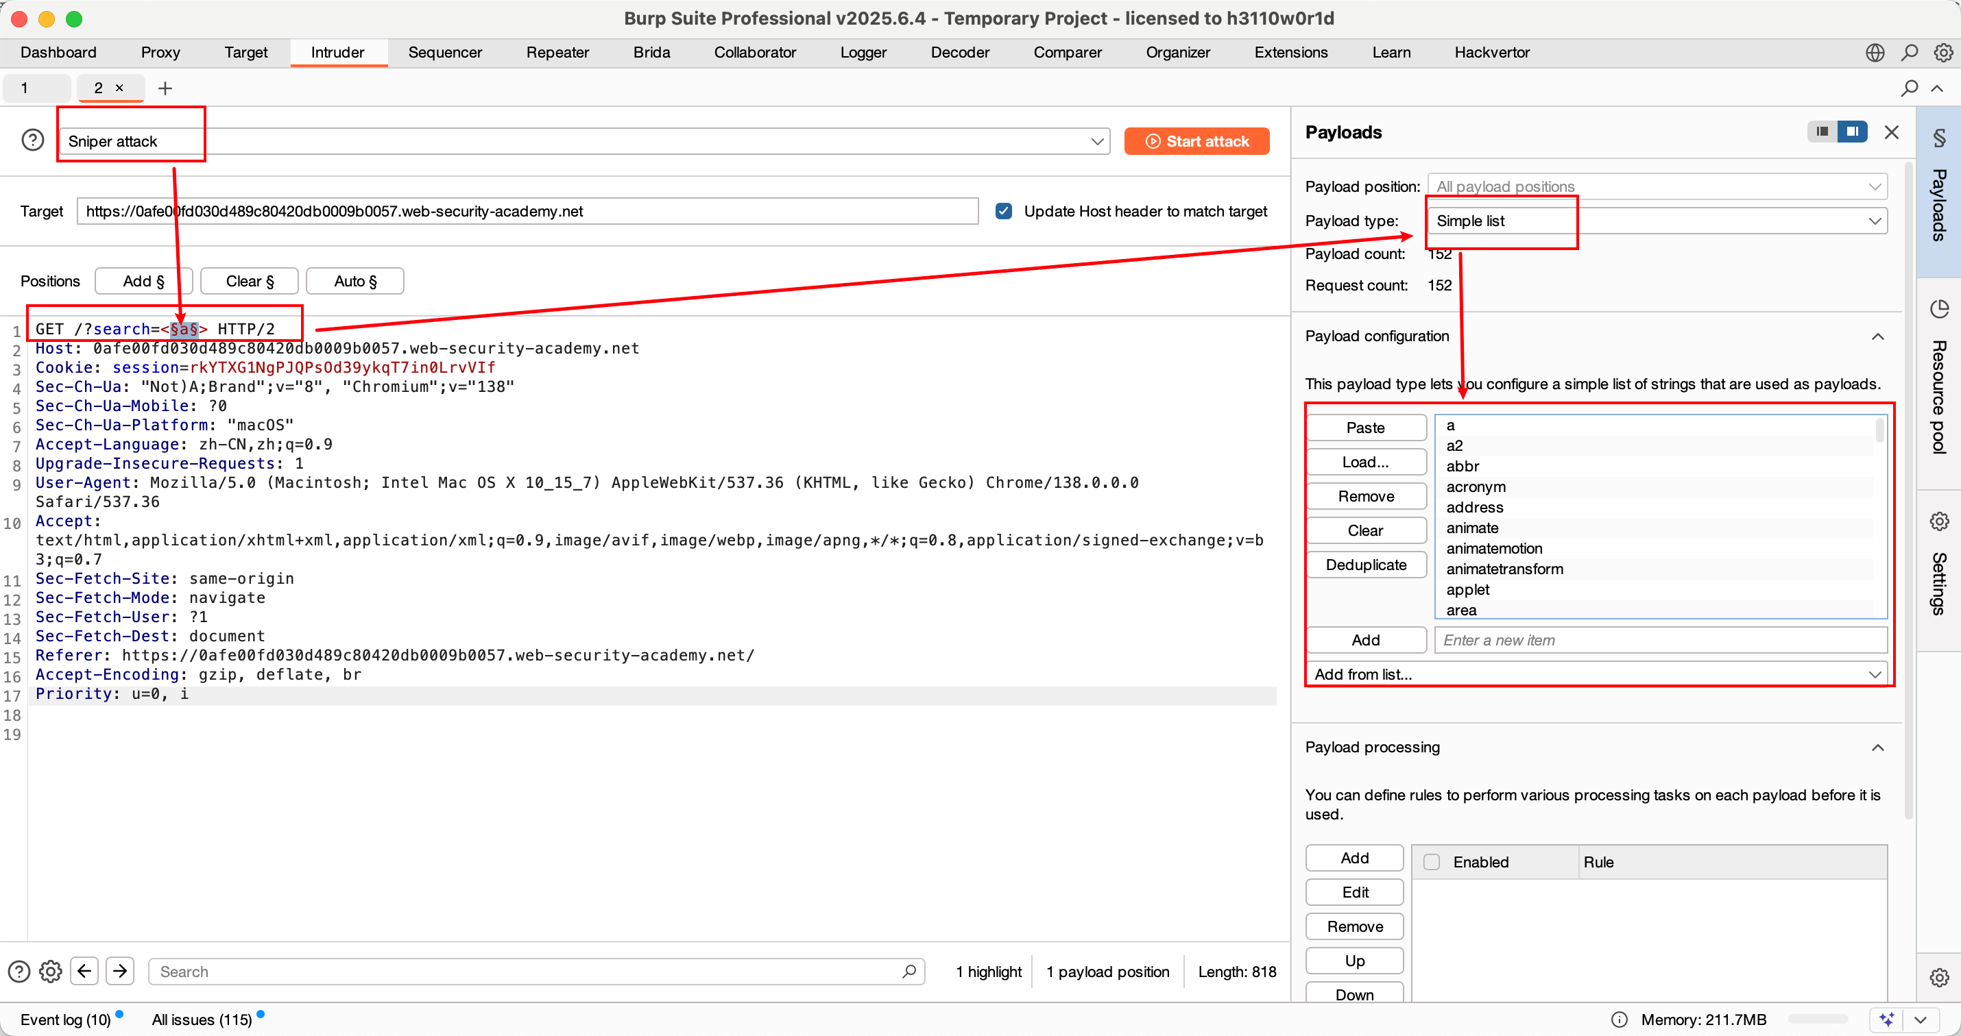Open Event log (10)
Image resolution: width=1961 pixels, height=1036 pixels.
click(65, 1020)
